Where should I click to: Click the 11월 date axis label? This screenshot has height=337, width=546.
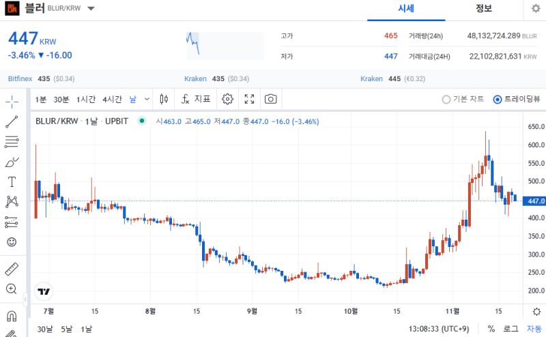452,311
